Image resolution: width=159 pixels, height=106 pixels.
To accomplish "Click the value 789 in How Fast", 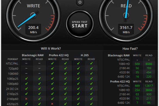I will tap(149, 68).
